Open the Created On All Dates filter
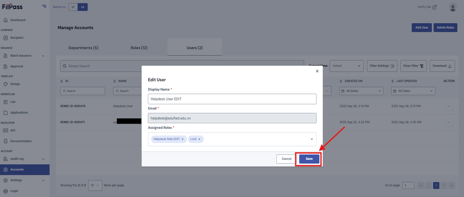Screen dimensions: 464x197 coord(361,91)
